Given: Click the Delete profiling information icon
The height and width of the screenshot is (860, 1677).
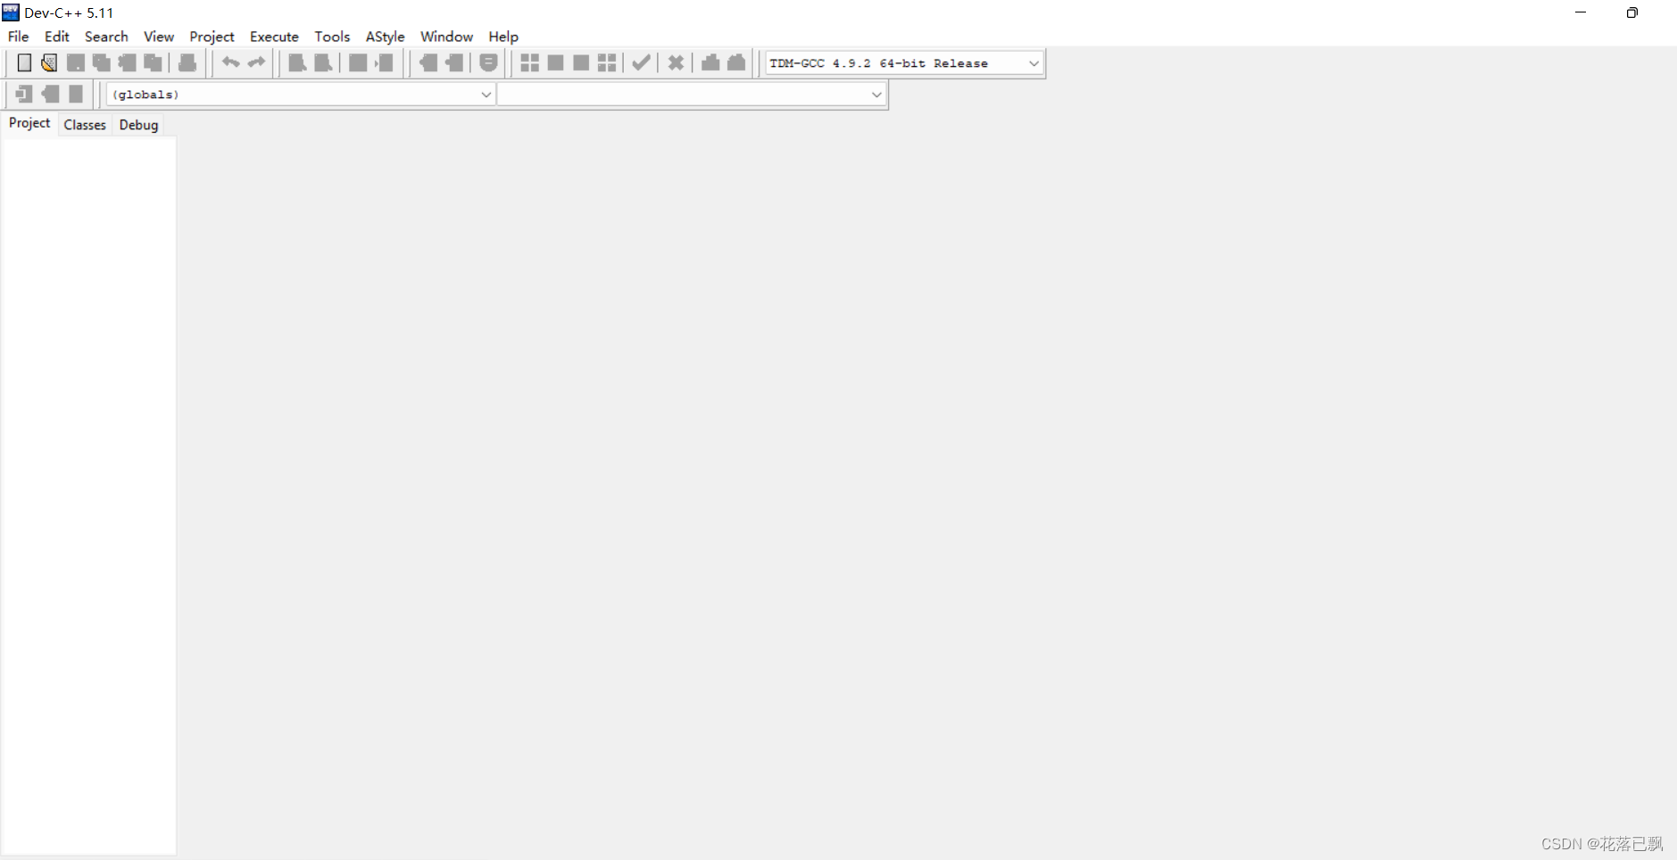Looking at the screenshot, I should pos(736,62).
